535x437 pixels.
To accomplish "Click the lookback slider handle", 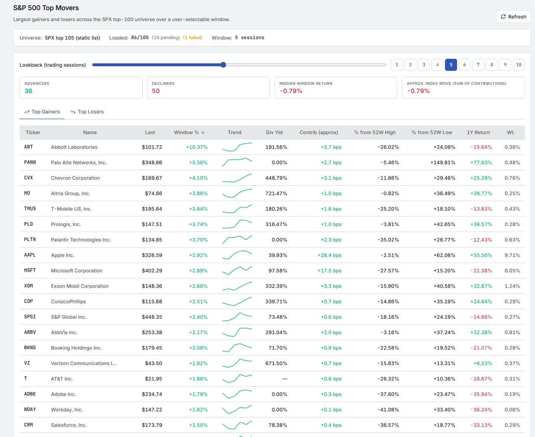I will point(223,65).
